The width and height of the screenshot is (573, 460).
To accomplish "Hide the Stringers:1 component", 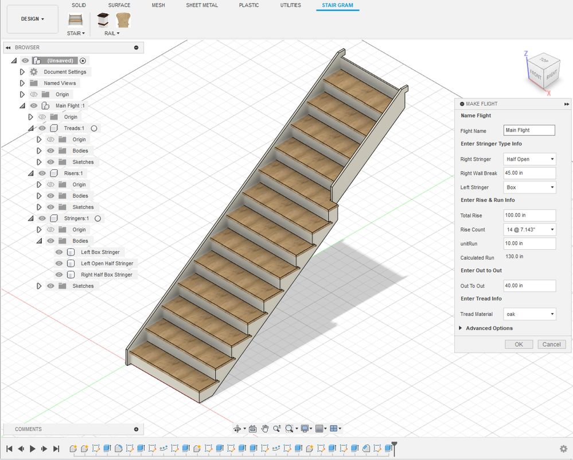I will pos(42,218).
